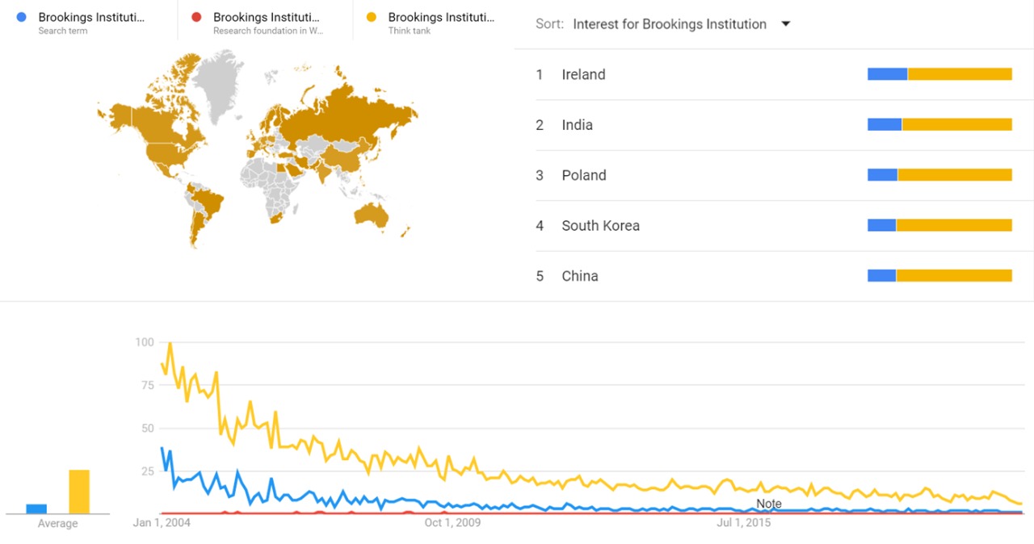Click the blue dot for Search term
The image size is (1034, 544).
pos(22,17)
